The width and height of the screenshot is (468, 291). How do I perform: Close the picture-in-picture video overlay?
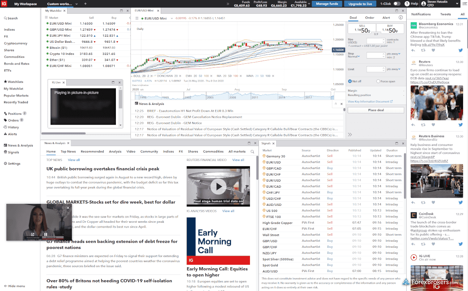pos(68,208)
